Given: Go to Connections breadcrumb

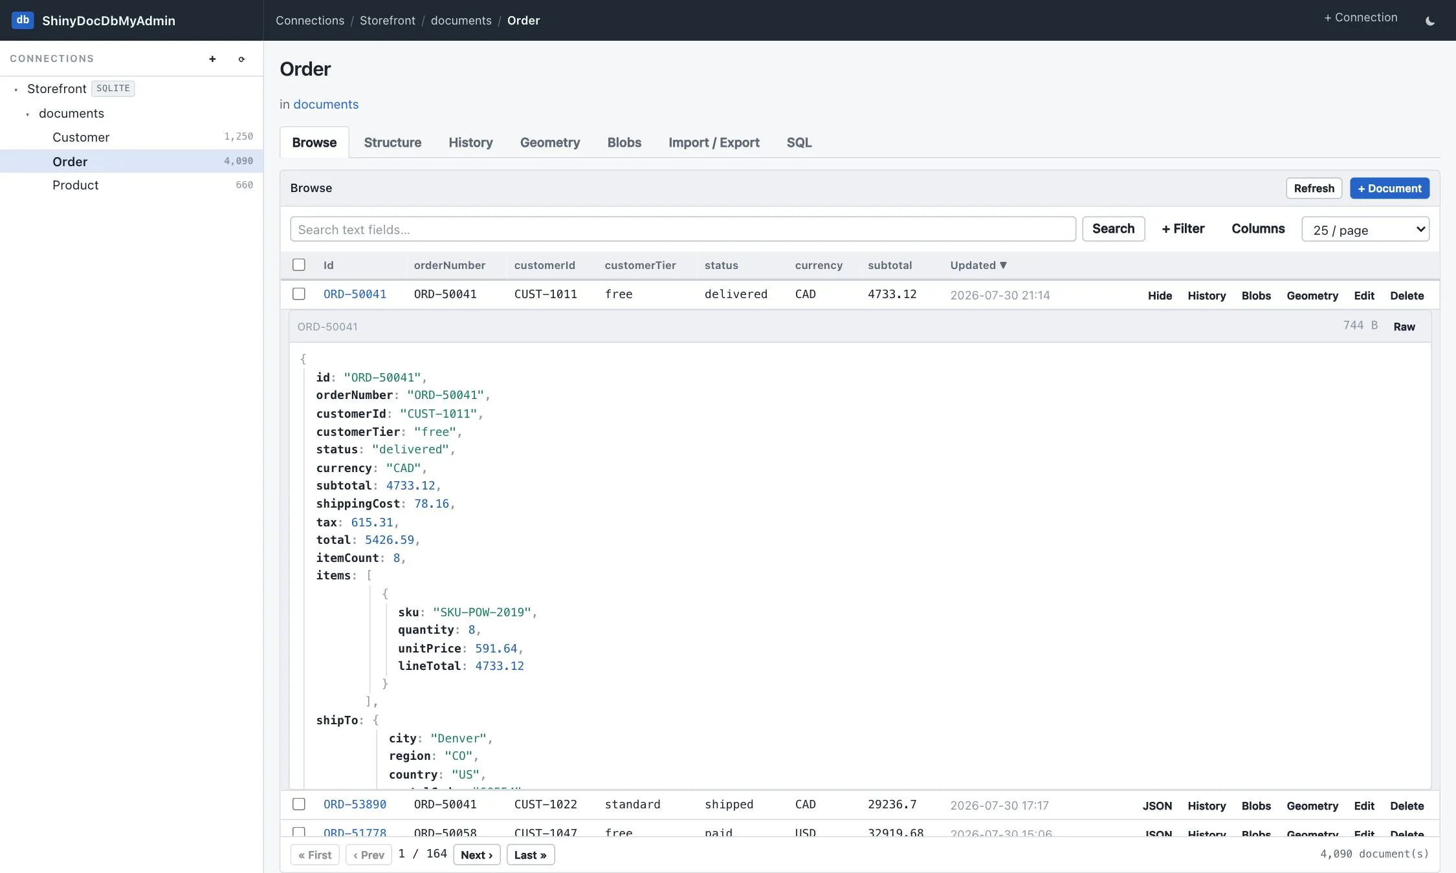Looking at the screenshot, I should pos(310,21).
